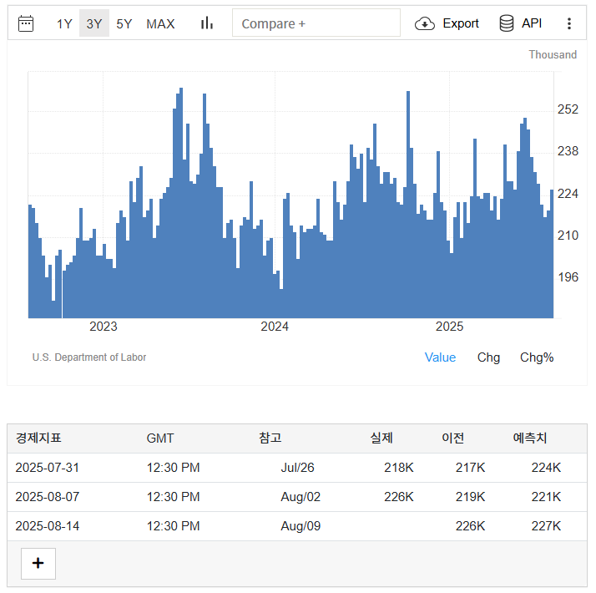This screenshot has width=596, height=593.
Task: Select the 3Y time range
Action: [94, 23]
